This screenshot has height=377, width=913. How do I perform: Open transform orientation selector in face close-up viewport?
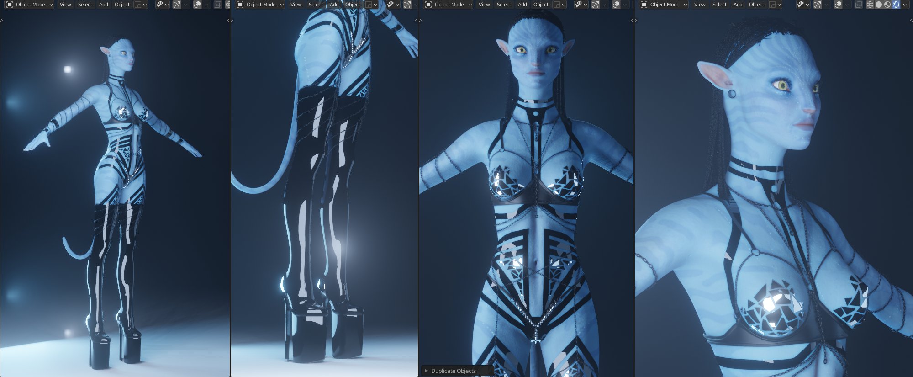click(775, 5)
